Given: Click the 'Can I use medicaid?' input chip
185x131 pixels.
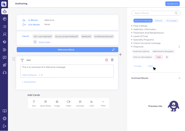Looking at the screenshot, I should click(x=43, y=36).
